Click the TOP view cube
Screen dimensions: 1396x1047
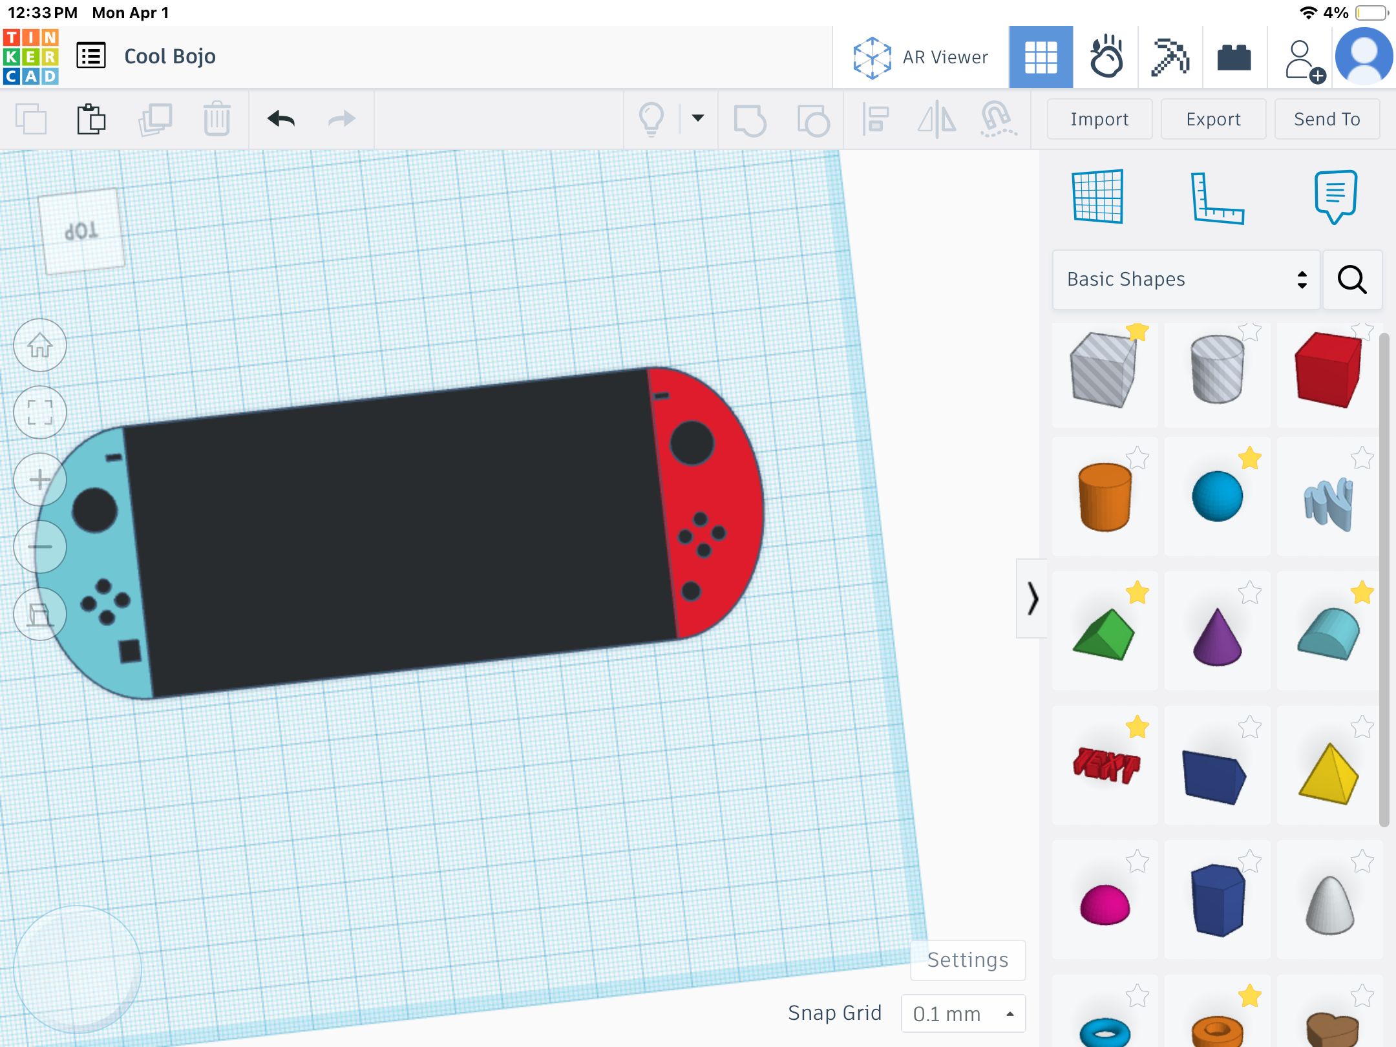point(81,231)
